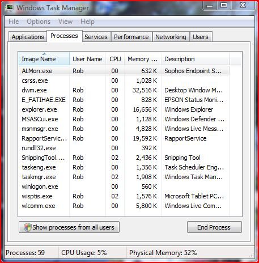Image resolution: width=259 pixels, height=263 pixels.
Task: Click the Windows Live Mess... description
Action: click(194, 129)
